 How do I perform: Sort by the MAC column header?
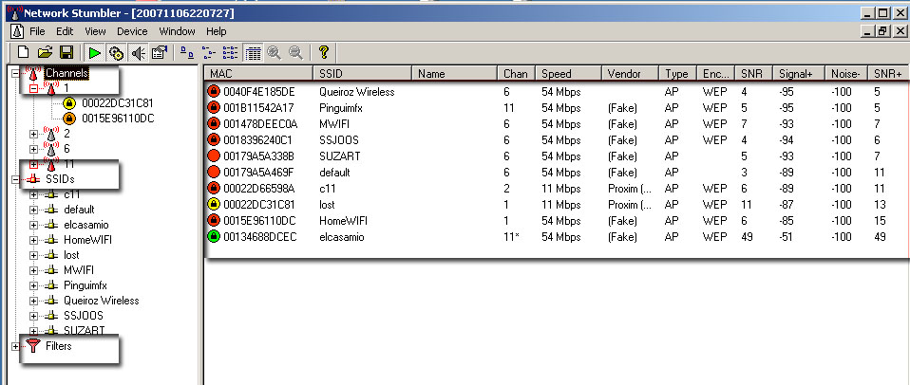pyautogui.click(x=258, y=74)
